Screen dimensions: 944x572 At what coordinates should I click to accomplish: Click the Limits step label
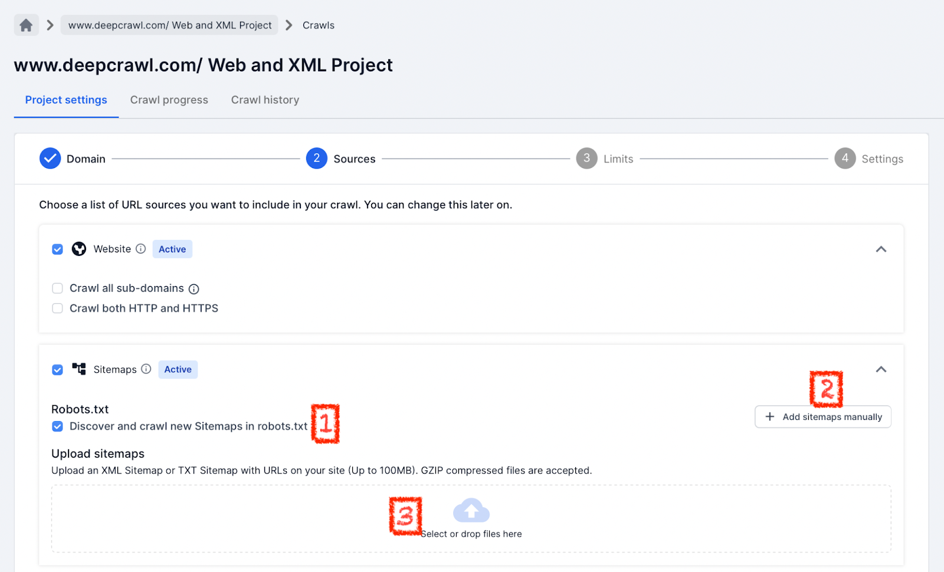tap(618, 159)
